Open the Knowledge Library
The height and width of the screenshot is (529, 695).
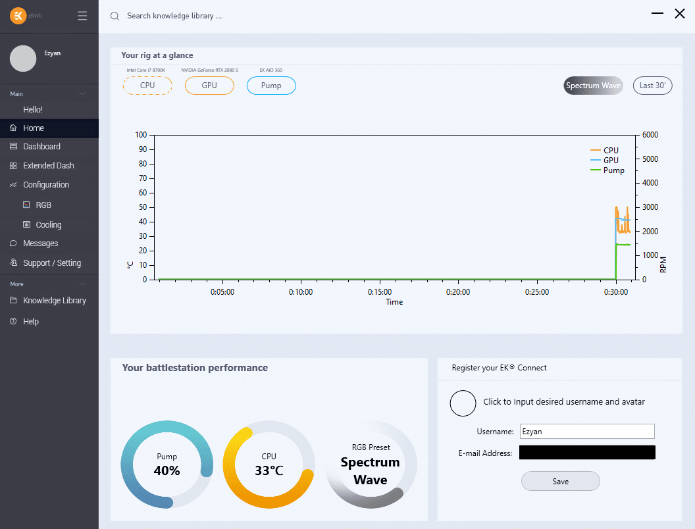pos(49,301)
